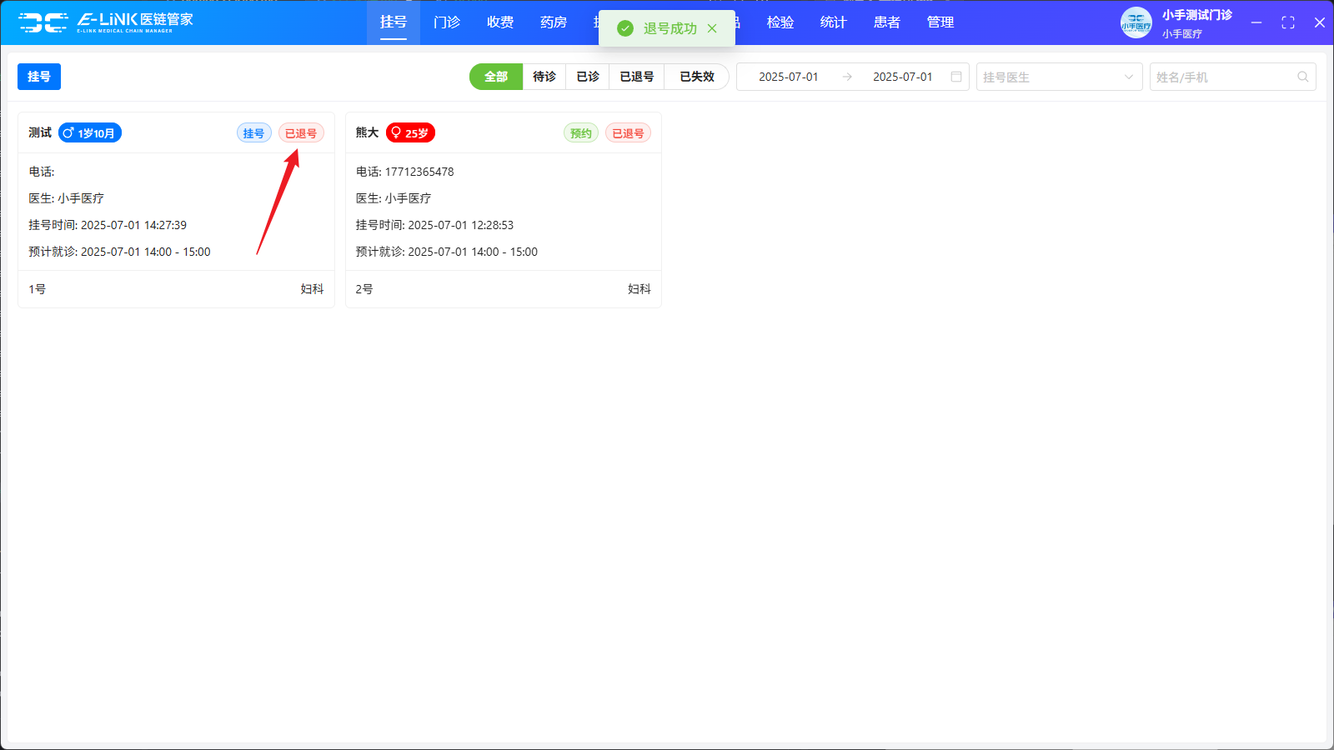Image resolution: width=1334 pixels, height=750 pixels.
Task: Click the calendar icon in date range
Action: 956,77
